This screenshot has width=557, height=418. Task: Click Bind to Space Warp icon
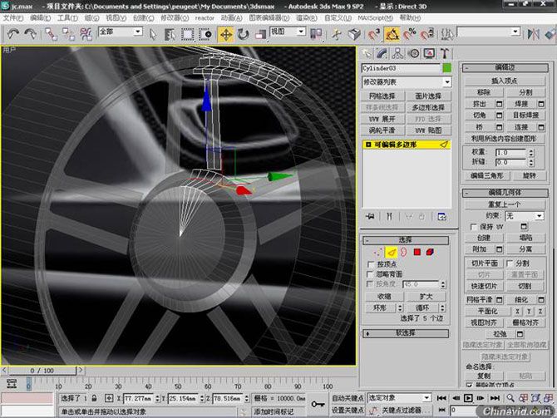(x=86, y=34)
